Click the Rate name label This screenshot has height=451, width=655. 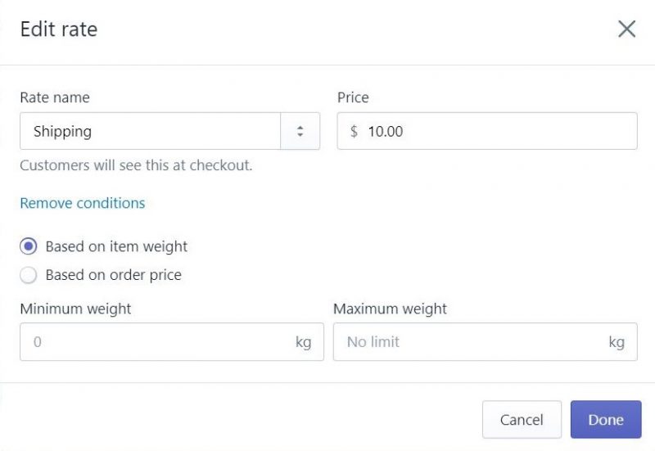(x=55, y=97)
